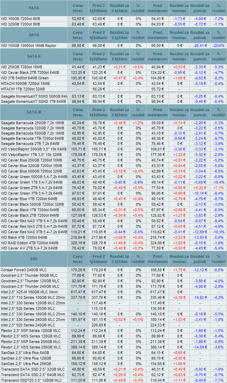Viewport: 227px width, 383px height.
Task: Click the -10,14 € half-year difference cell
Action: (x=200, y=193)
